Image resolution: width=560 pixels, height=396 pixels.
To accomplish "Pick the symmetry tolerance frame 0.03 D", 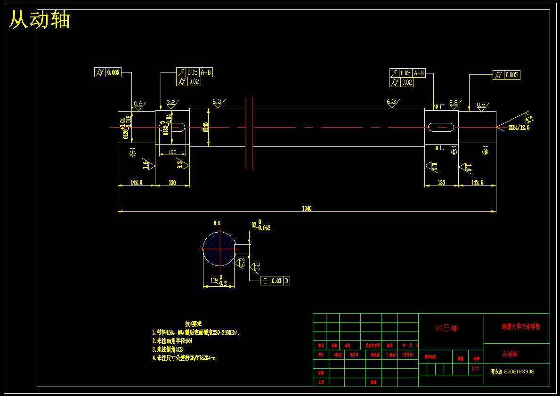I will pyautogui.click(x=275, y=281).
